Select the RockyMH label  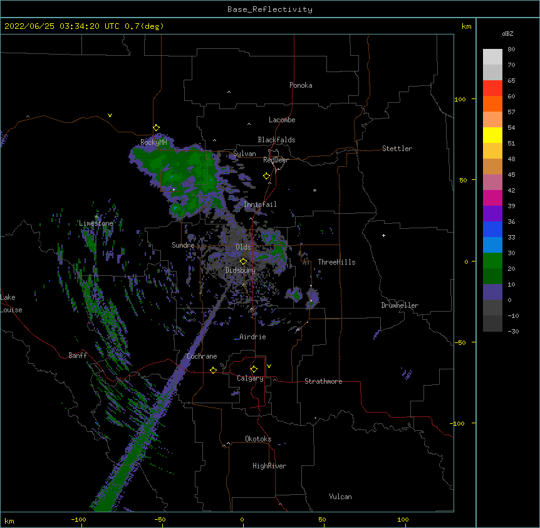click(153, 142)
